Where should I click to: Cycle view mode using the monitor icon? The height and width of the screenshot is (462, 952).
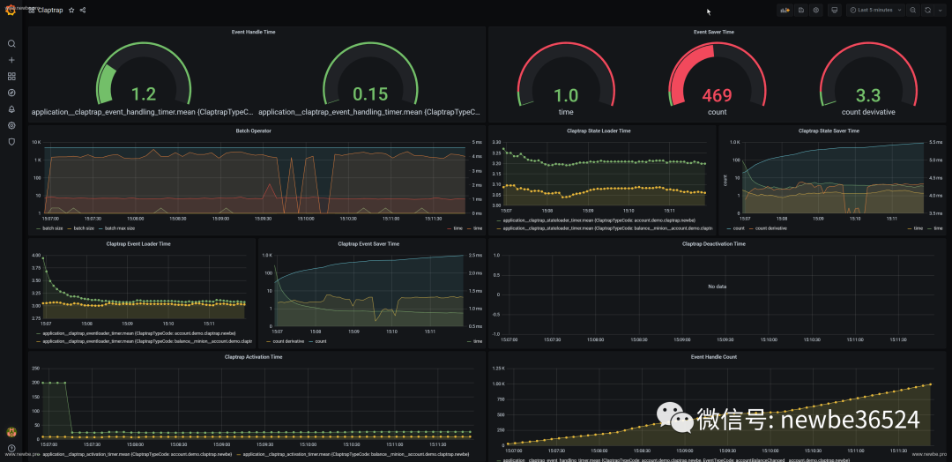tap(835, 11)
